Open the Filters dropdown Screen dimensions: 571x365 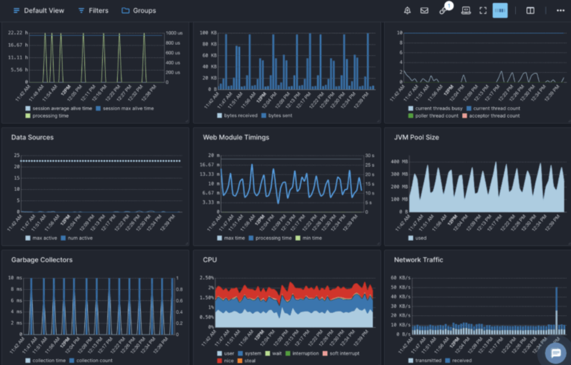click(x=93, y=10)
